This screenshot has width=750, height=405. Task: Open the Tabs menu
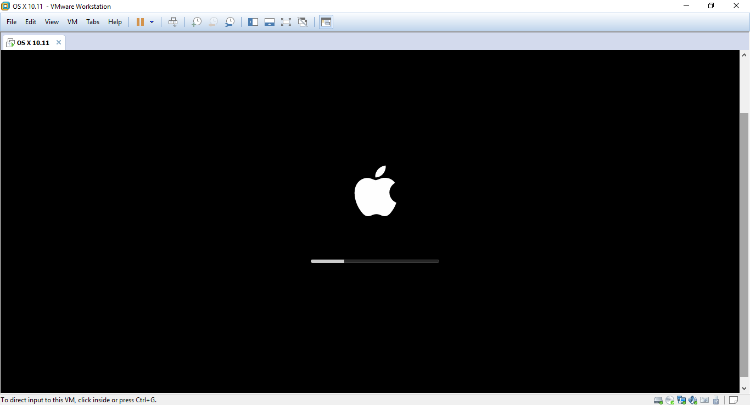[93, 22]
